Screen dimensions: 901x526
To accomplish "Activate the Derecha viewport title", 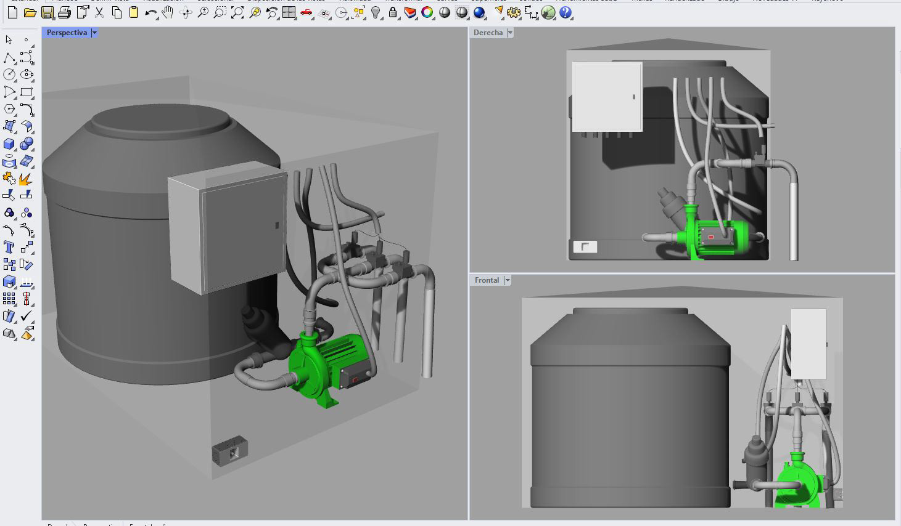I will (488, 33).
